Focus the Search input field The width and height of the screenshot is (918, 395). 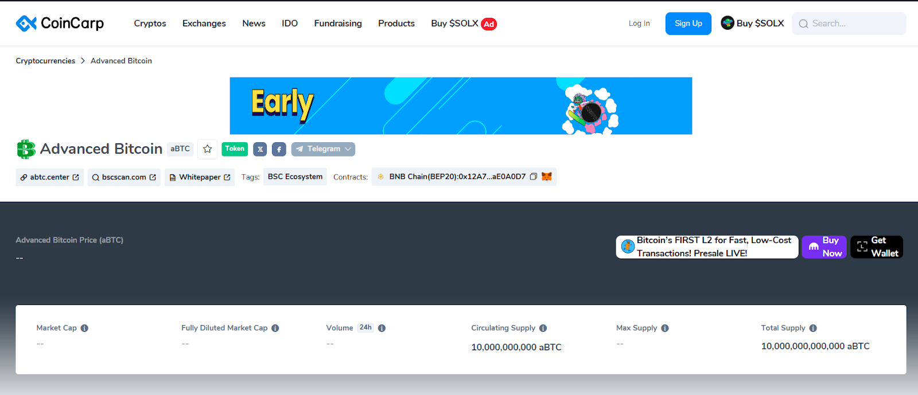pos(849,24)
